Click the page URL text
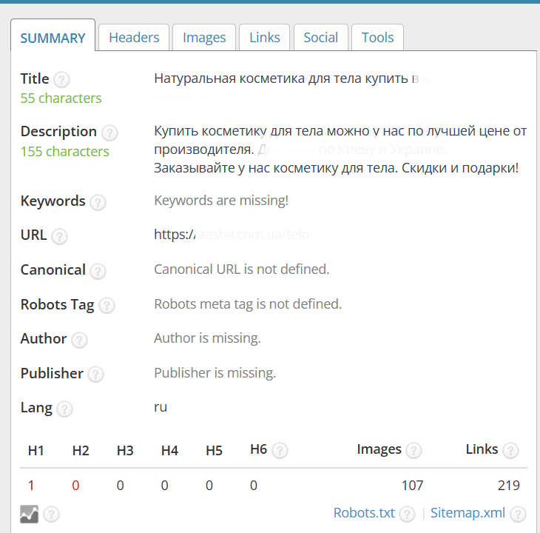 pos(232,235)
